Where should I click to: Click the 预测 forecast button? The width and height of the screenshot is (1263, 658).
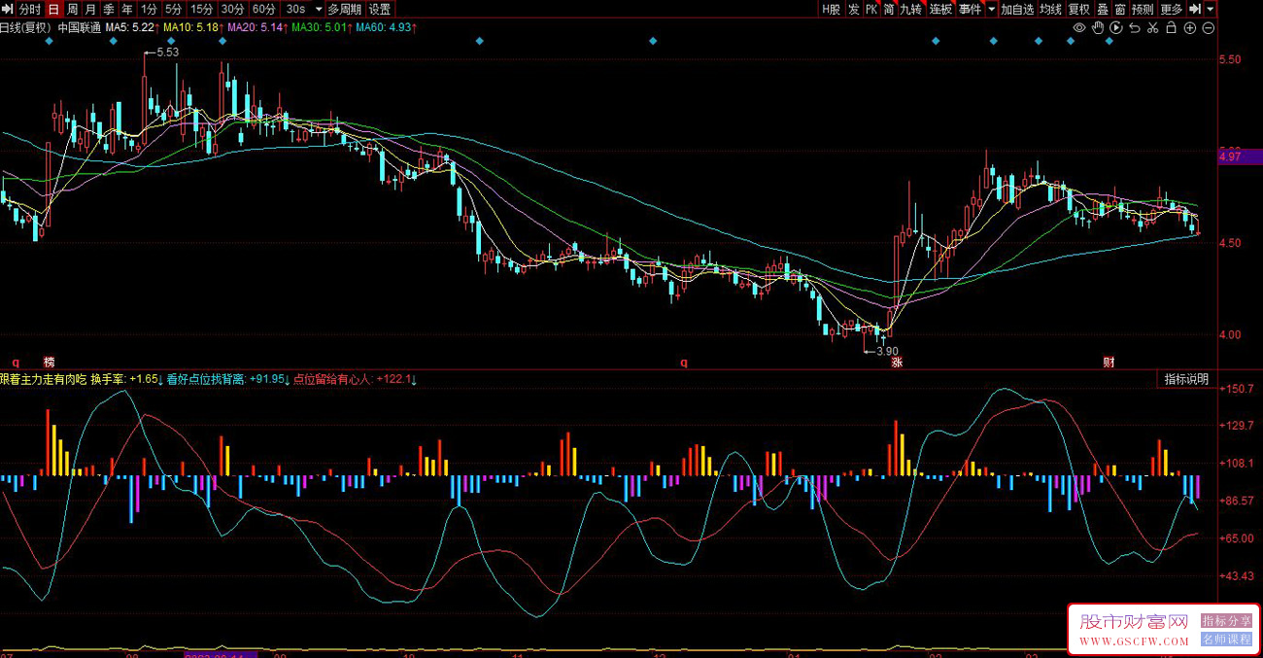(x=1143, y=9)
